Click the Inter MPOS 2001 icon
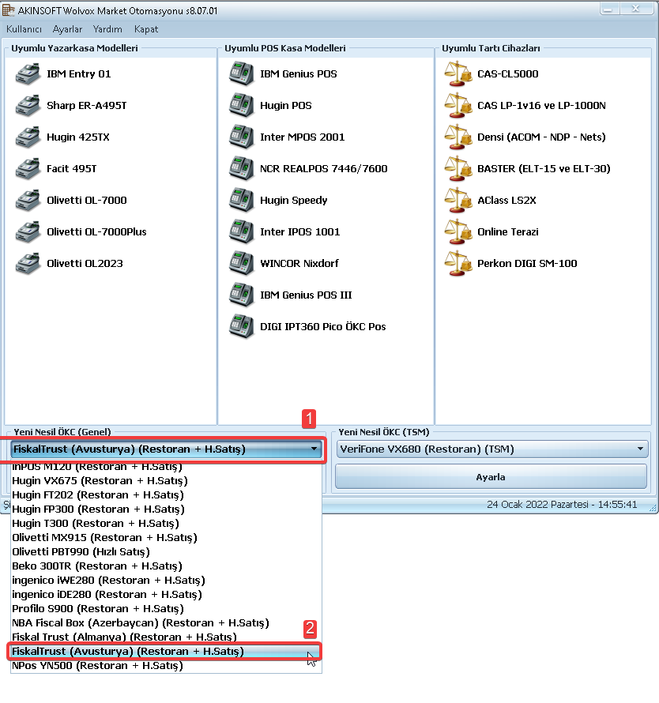 coord(242,137)
